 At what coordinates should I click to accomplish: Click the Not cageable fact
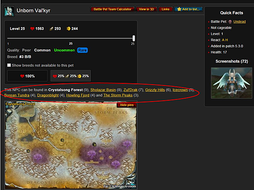coord(221,28)
